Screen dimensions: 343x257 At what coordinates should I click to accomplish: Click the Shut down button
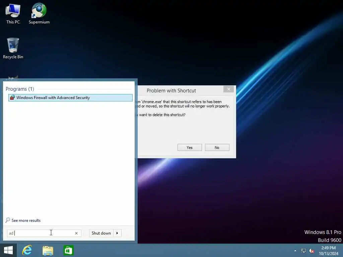point(101,233)
